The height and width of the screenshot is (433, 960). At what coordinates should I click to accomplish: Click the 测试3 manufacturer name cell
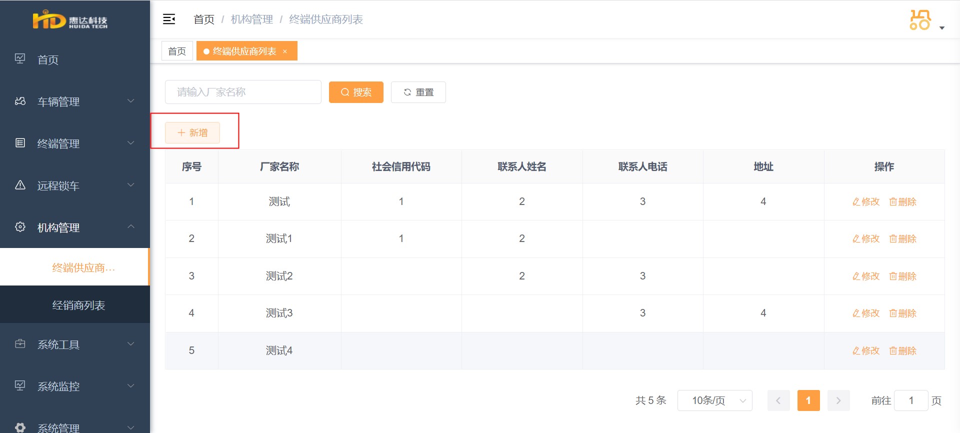(x=279, y=313)
